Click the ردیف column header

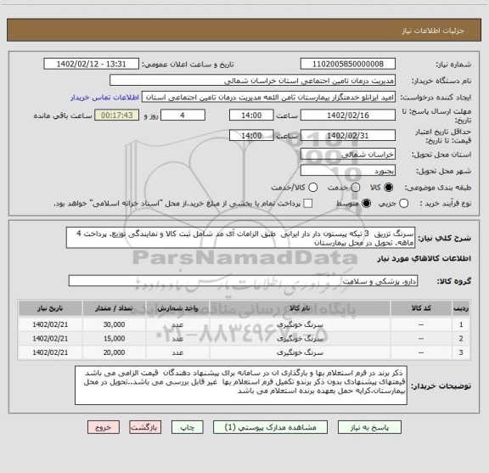point(461,308)
